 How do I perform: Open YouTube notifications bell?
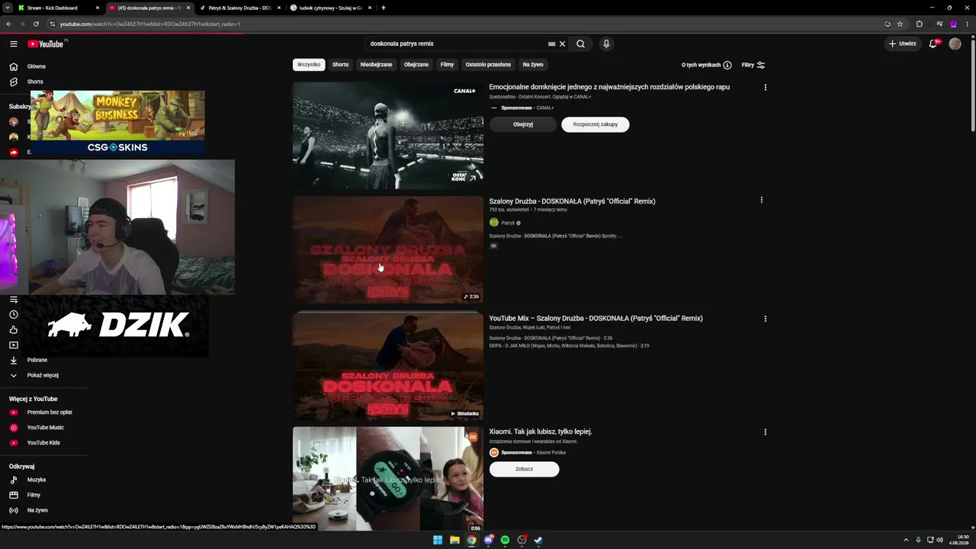pos(933,44)
